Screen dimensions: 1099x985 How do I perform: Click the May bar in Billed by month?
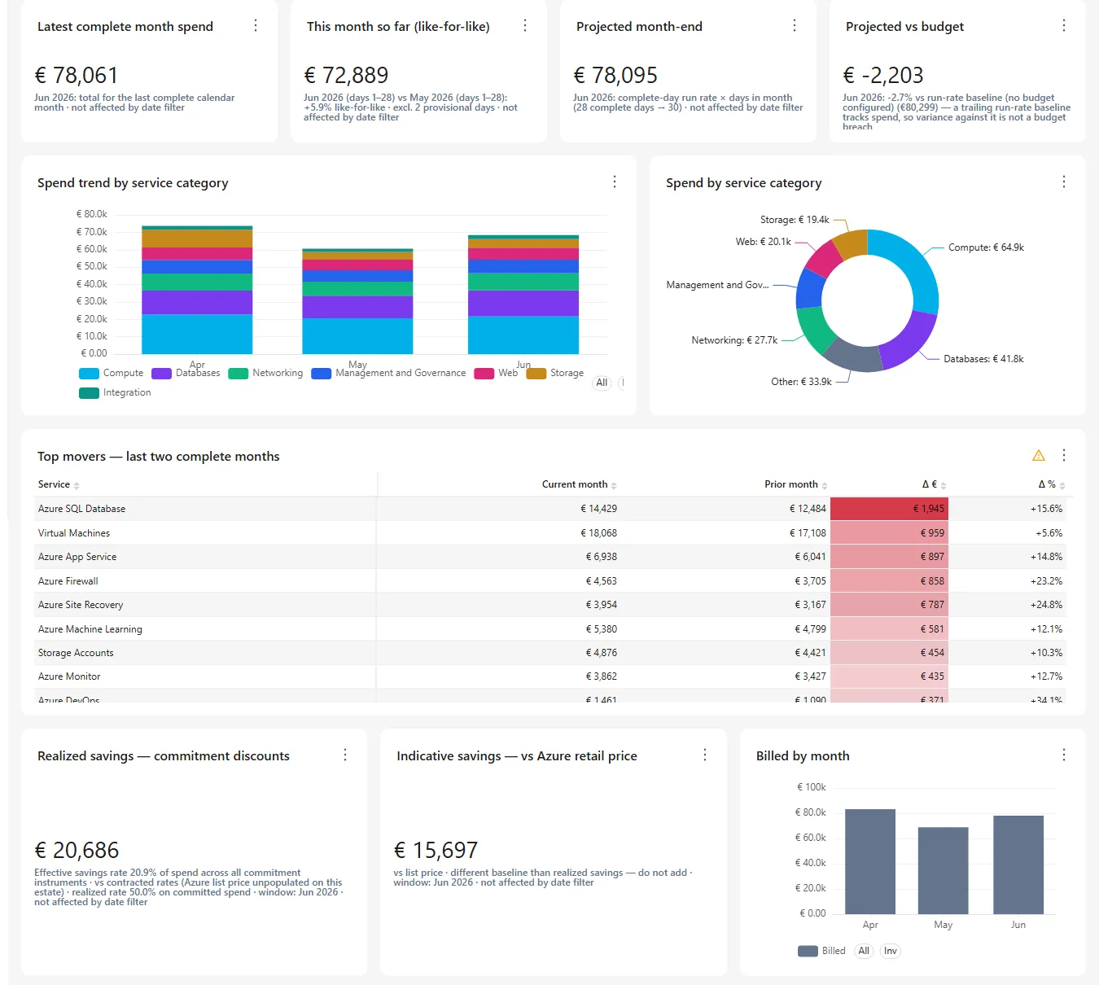coord(943,870)
